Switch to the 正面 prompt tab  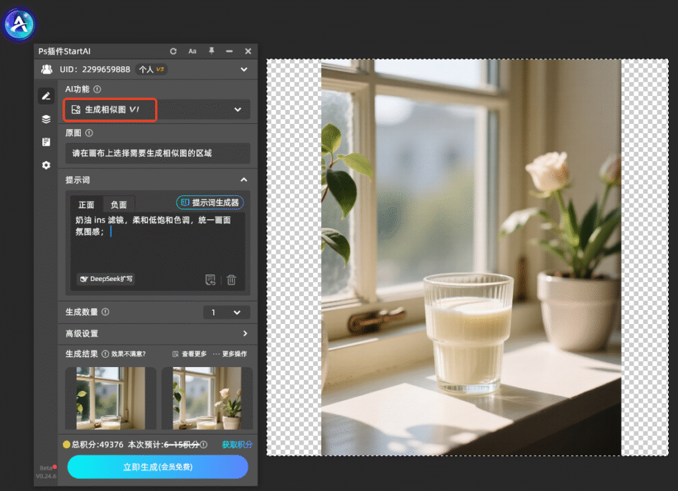point(87,205)
